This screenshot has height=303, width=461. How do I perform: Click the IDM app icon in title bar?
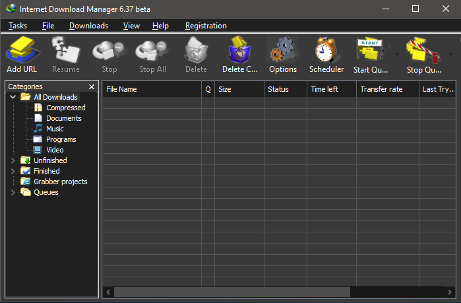pyautogui.click(x=11, y=9)
